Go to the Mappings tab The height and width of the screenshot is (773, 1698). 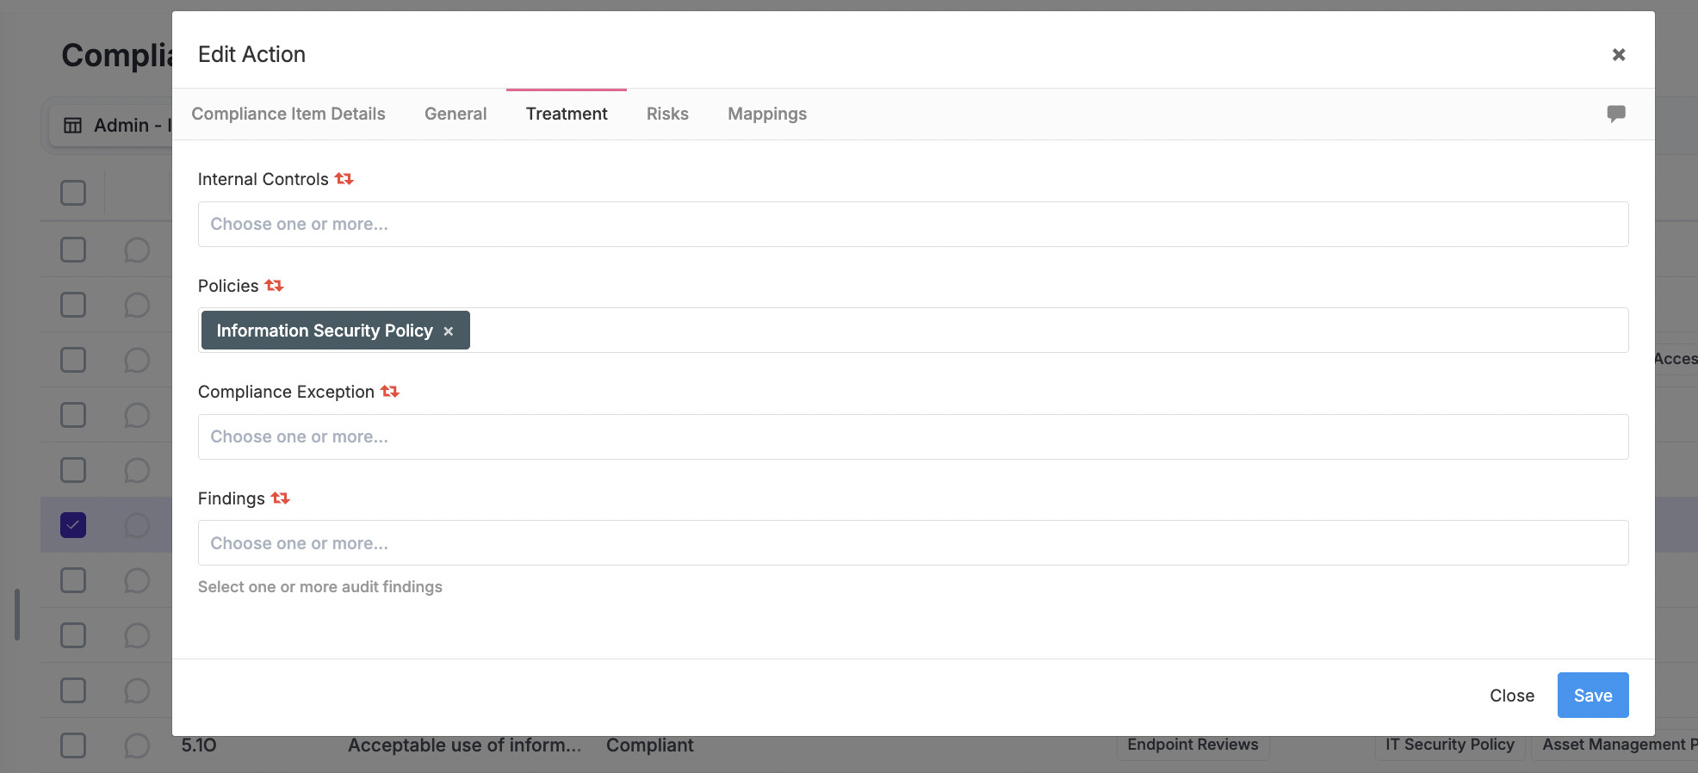pos(766,114)
